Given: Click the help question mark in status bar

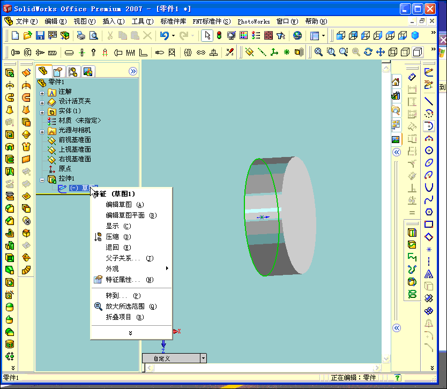Looking at the screenshot, I should [x=397, y=378].
